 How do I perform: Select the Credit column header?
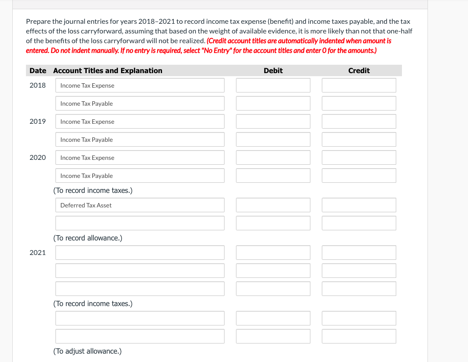(x=359, y=70)
